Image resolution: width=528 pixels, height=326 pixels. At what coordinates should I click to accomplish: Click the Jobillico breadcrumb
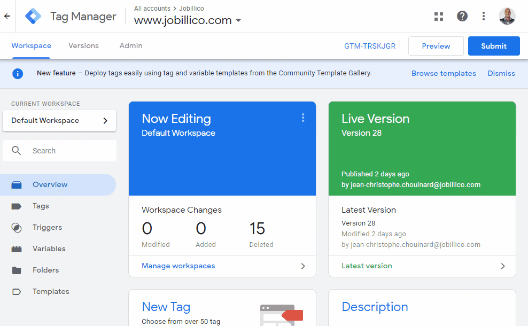click(191, 9)
